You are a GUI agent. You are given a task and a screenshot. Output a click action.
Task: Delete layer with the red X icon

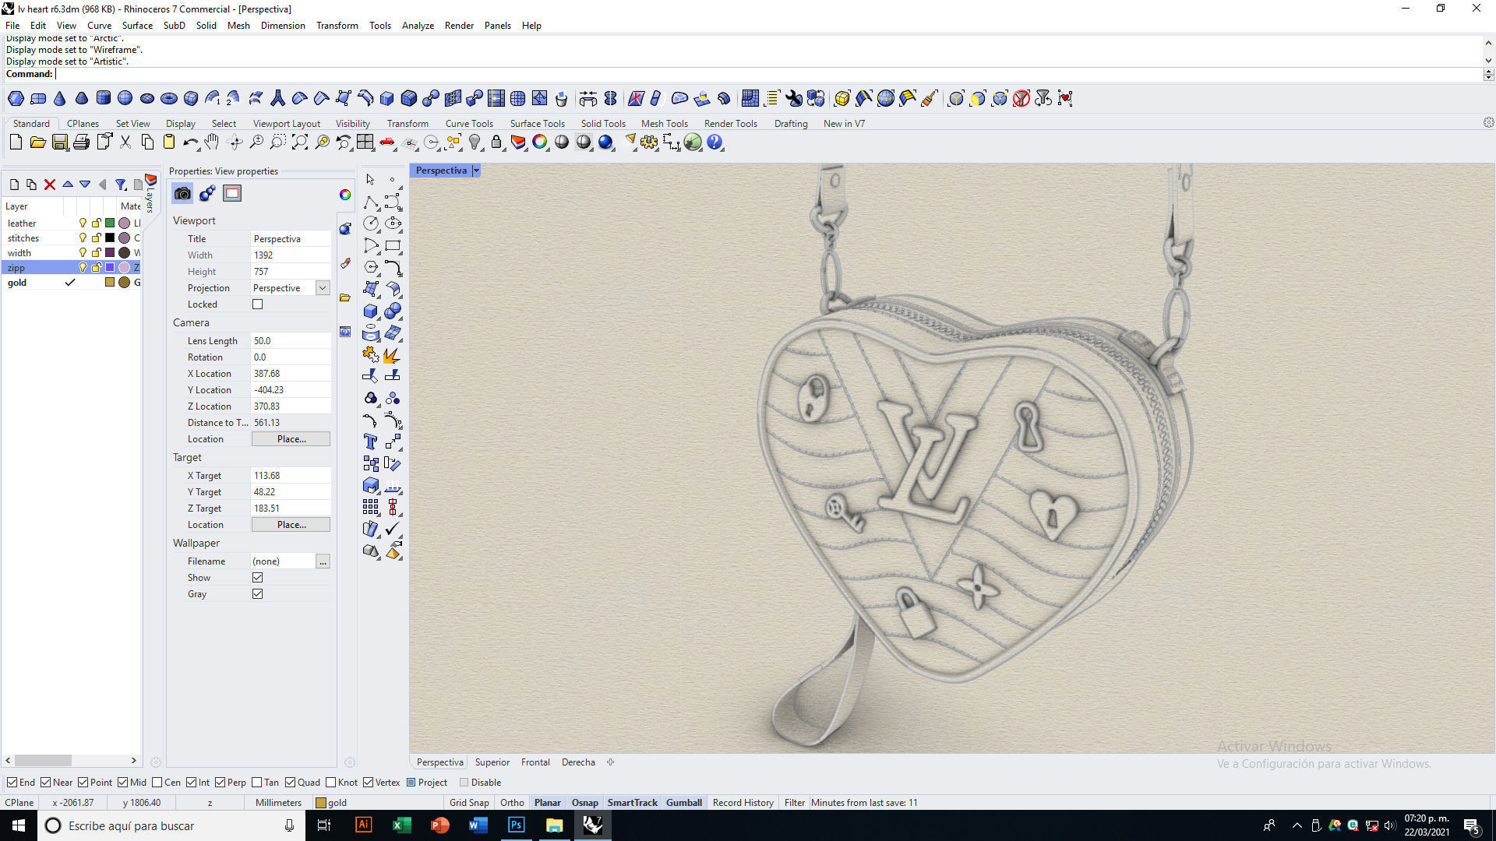click(x=50, y=185)
